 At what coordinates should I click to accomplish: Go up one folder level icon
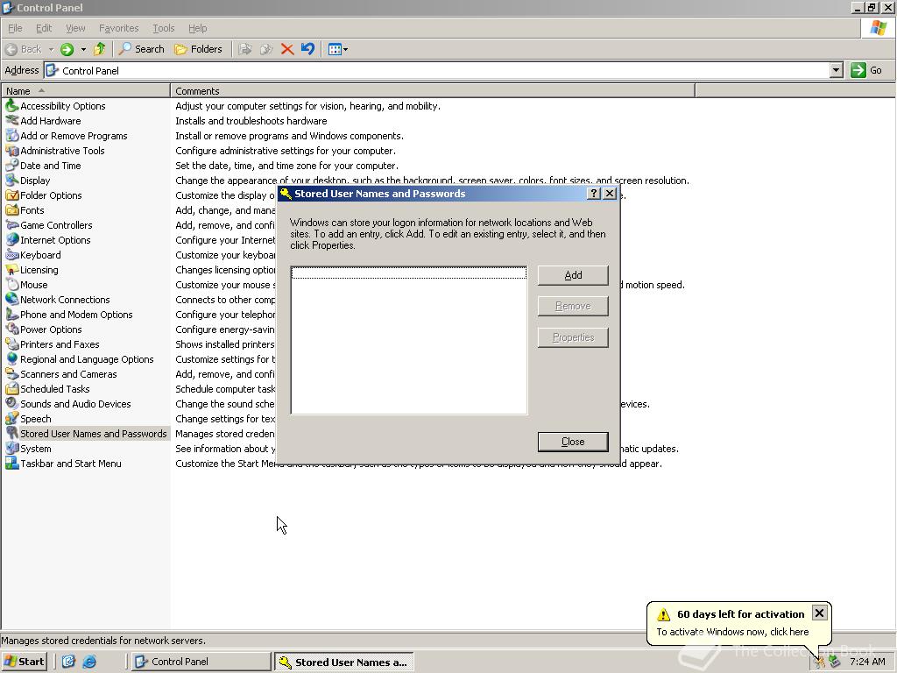pyautogui.click(x=100, y=49)
